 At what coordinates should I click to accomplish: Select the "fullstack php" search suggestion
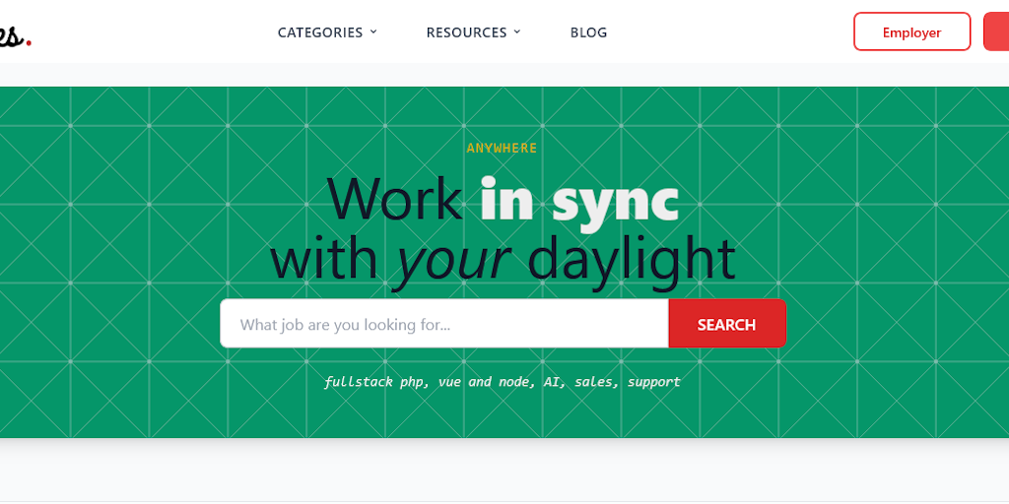coord(373,382)
